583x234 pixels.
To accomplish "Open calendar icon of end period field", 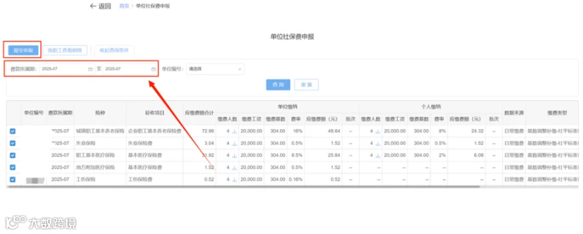I will coord(154,69).
